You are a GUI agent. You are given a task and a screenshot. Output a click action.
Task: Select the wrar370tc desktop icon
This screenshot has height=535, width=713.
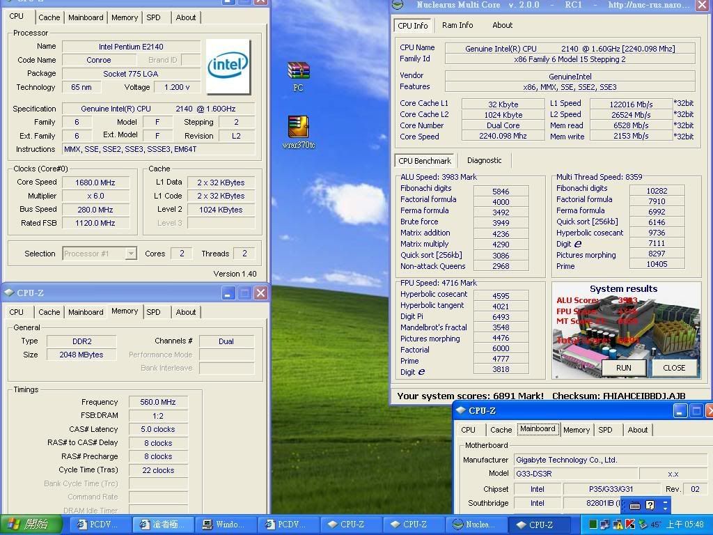click(x=298, y=127)
